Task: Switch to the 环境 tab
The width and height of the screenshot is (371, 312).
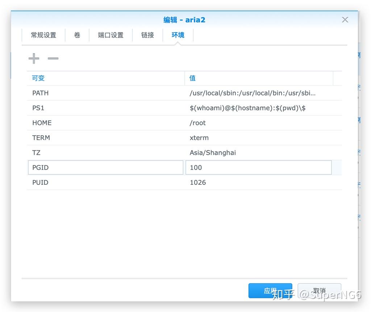Action: [178, 35]
